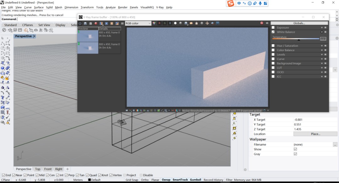Enable the Color Balance checkbox

pyautogui.click(x=273, y=50)
